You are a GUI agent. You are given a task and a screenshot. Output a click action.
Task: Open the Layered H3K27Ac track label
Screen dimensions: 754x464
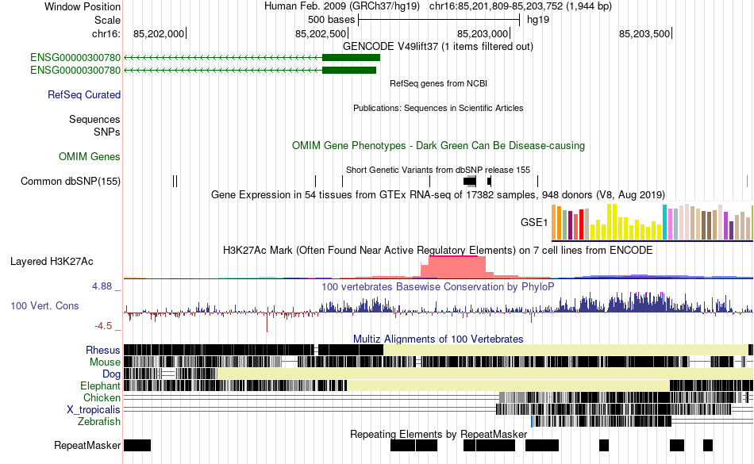[52, 261]
